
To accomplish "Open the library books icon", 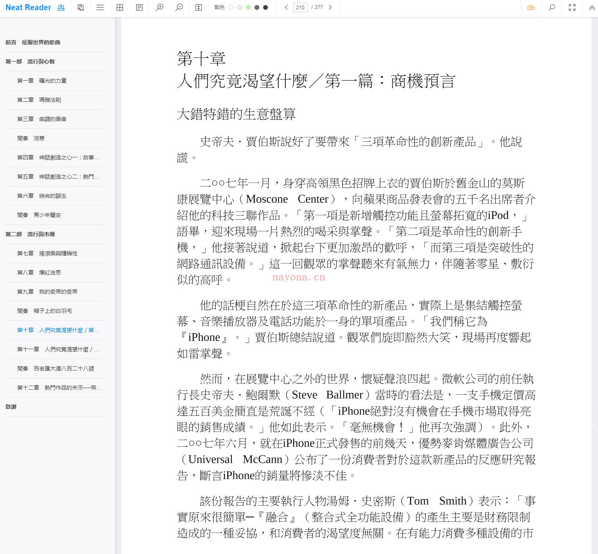I will tap(81, 7).
